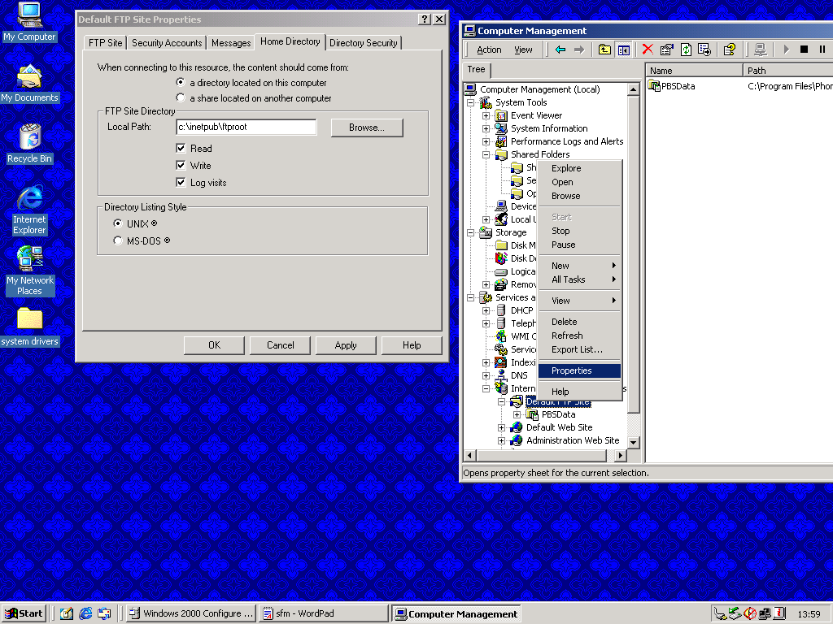Expand the Event Viewer tree node
Screen dimensions: 833x624
486,115
